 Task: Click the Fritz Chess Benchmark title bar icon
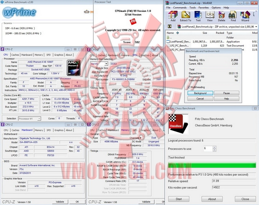pyautogui.click(x=167, y=108)
